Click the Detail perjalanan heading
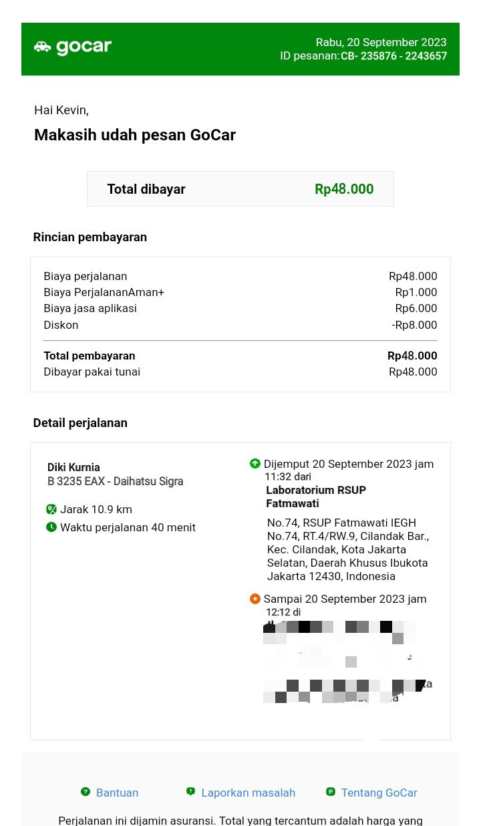This screenshot has width=481, height=826. pyautogui.click(x=80, y=423)
